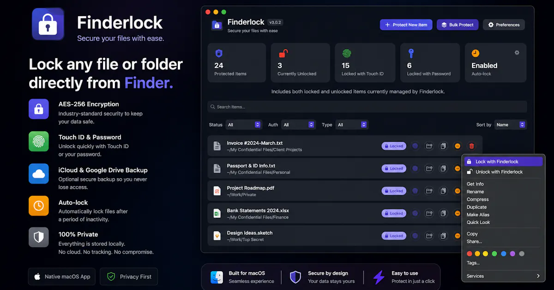
Task: Click green fingerprint icon beside Touch ID & Password
Action: tap(39, 141)
